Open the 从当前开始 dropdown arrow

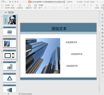pos(23,8)
